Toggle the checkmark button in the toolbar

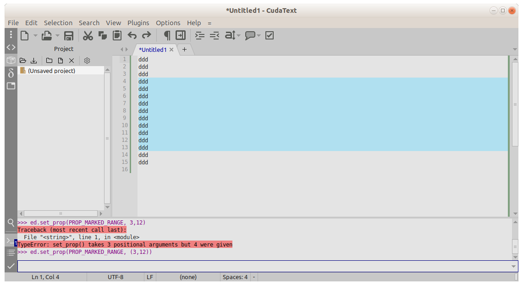[270, 35]
